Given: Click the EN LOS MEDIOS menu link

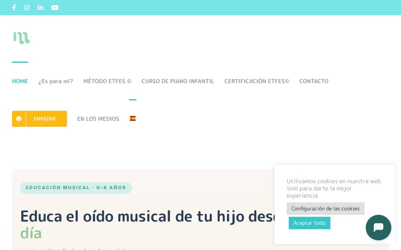Looking at the screenshot, I should [98, 119].
